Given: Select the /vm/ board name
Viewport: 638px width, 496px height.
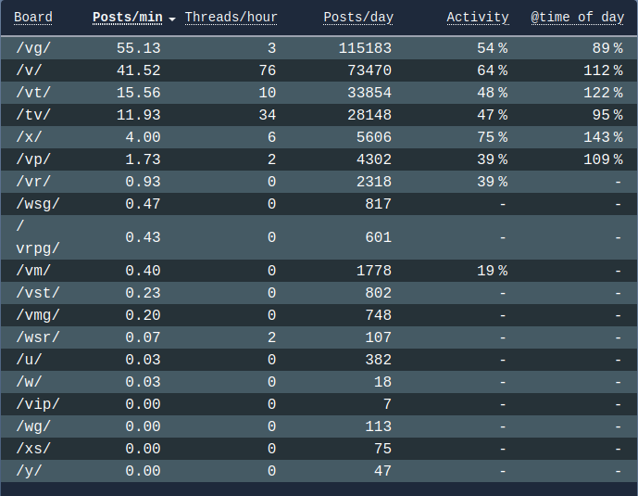Looking at the screenshot, I should (33, 271).
